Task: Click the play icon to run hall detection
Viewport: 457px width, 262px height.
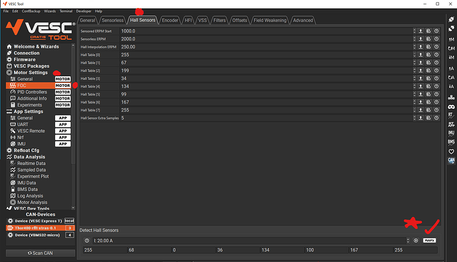Action: point(416,240)
